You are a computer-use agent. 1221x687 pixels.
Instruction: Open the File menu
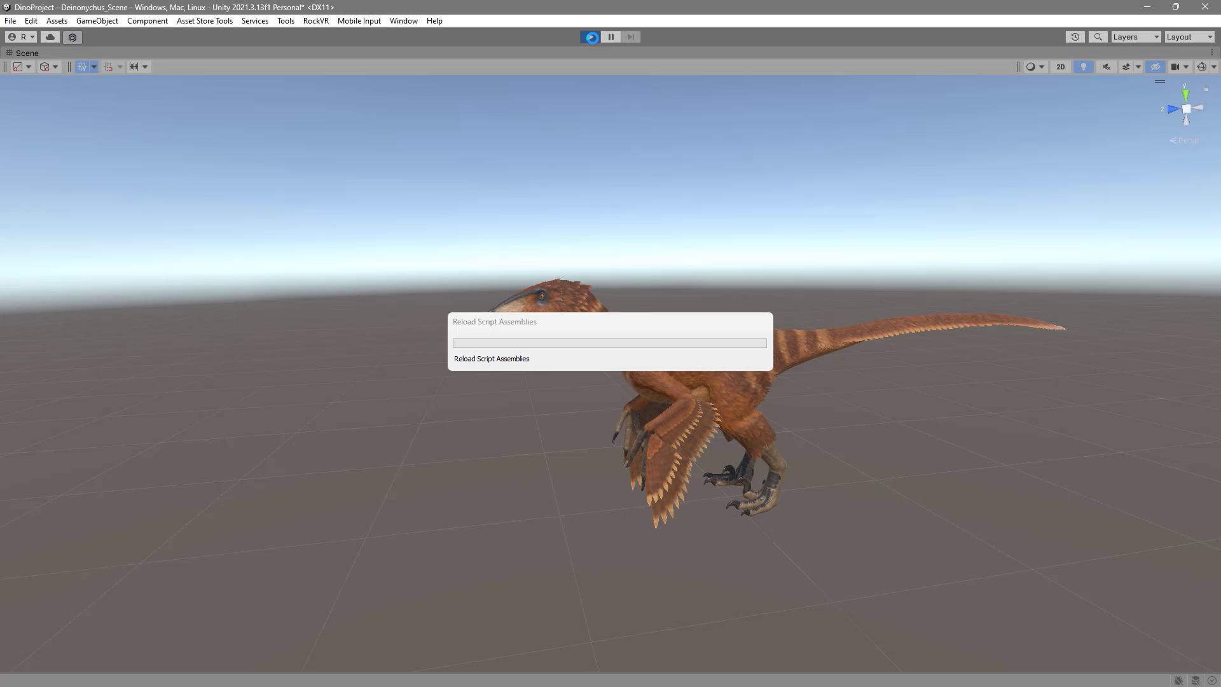point(10,20)
